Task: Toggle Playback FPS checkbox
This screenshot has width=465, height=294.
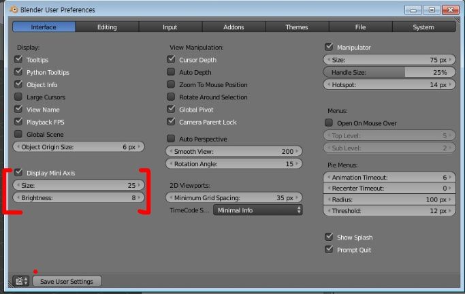Action: point(18,122)
